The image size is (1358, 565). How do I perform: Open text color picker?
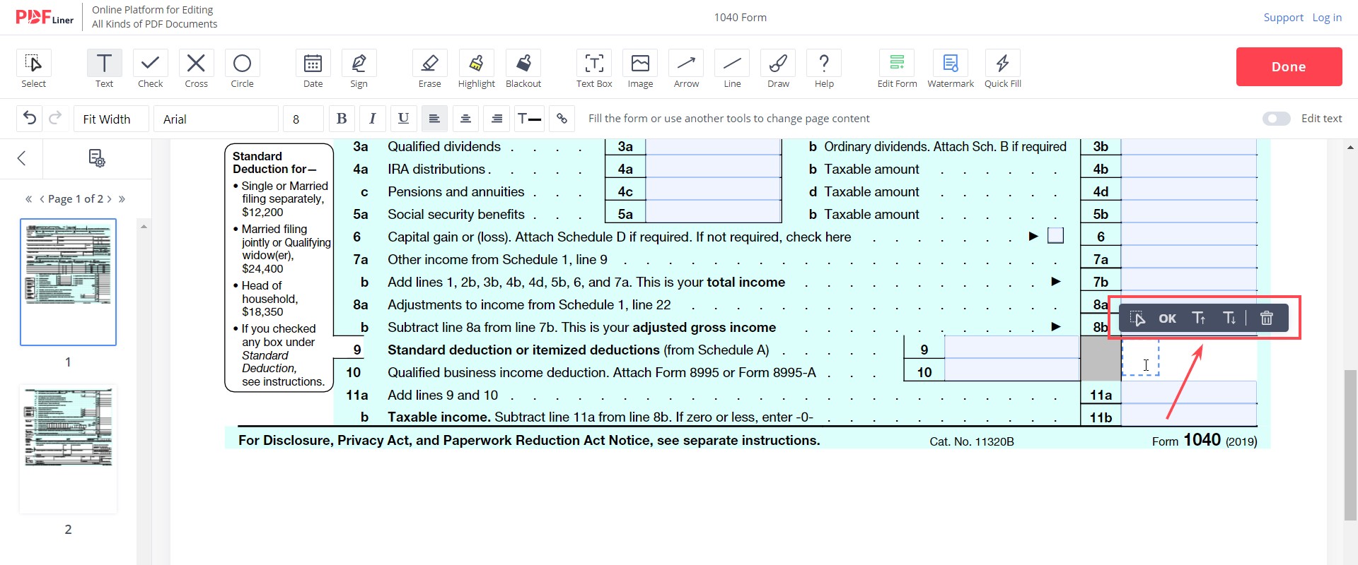529,119
